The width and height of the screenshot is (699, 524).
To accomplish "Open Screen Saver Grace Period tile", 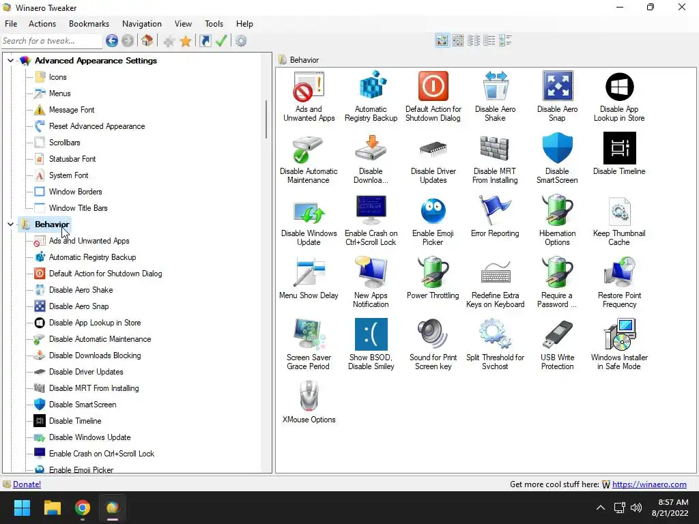I will [309, 344].
